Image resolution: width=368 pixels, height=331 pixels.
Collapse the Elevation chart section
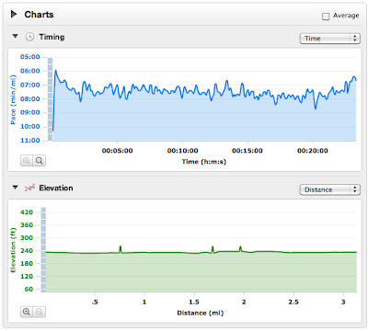point(15,188)
